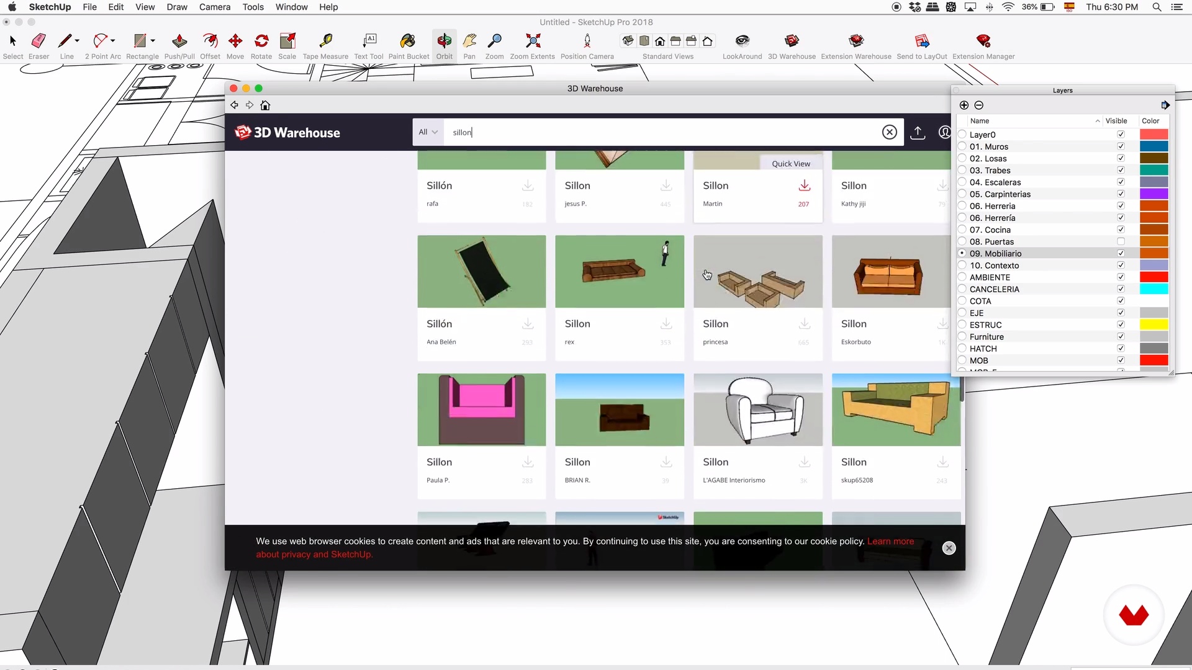This screenshot has height=670, width=1192.
Task: Select the Rectangle tool
Action: click(x=140, y=46)
